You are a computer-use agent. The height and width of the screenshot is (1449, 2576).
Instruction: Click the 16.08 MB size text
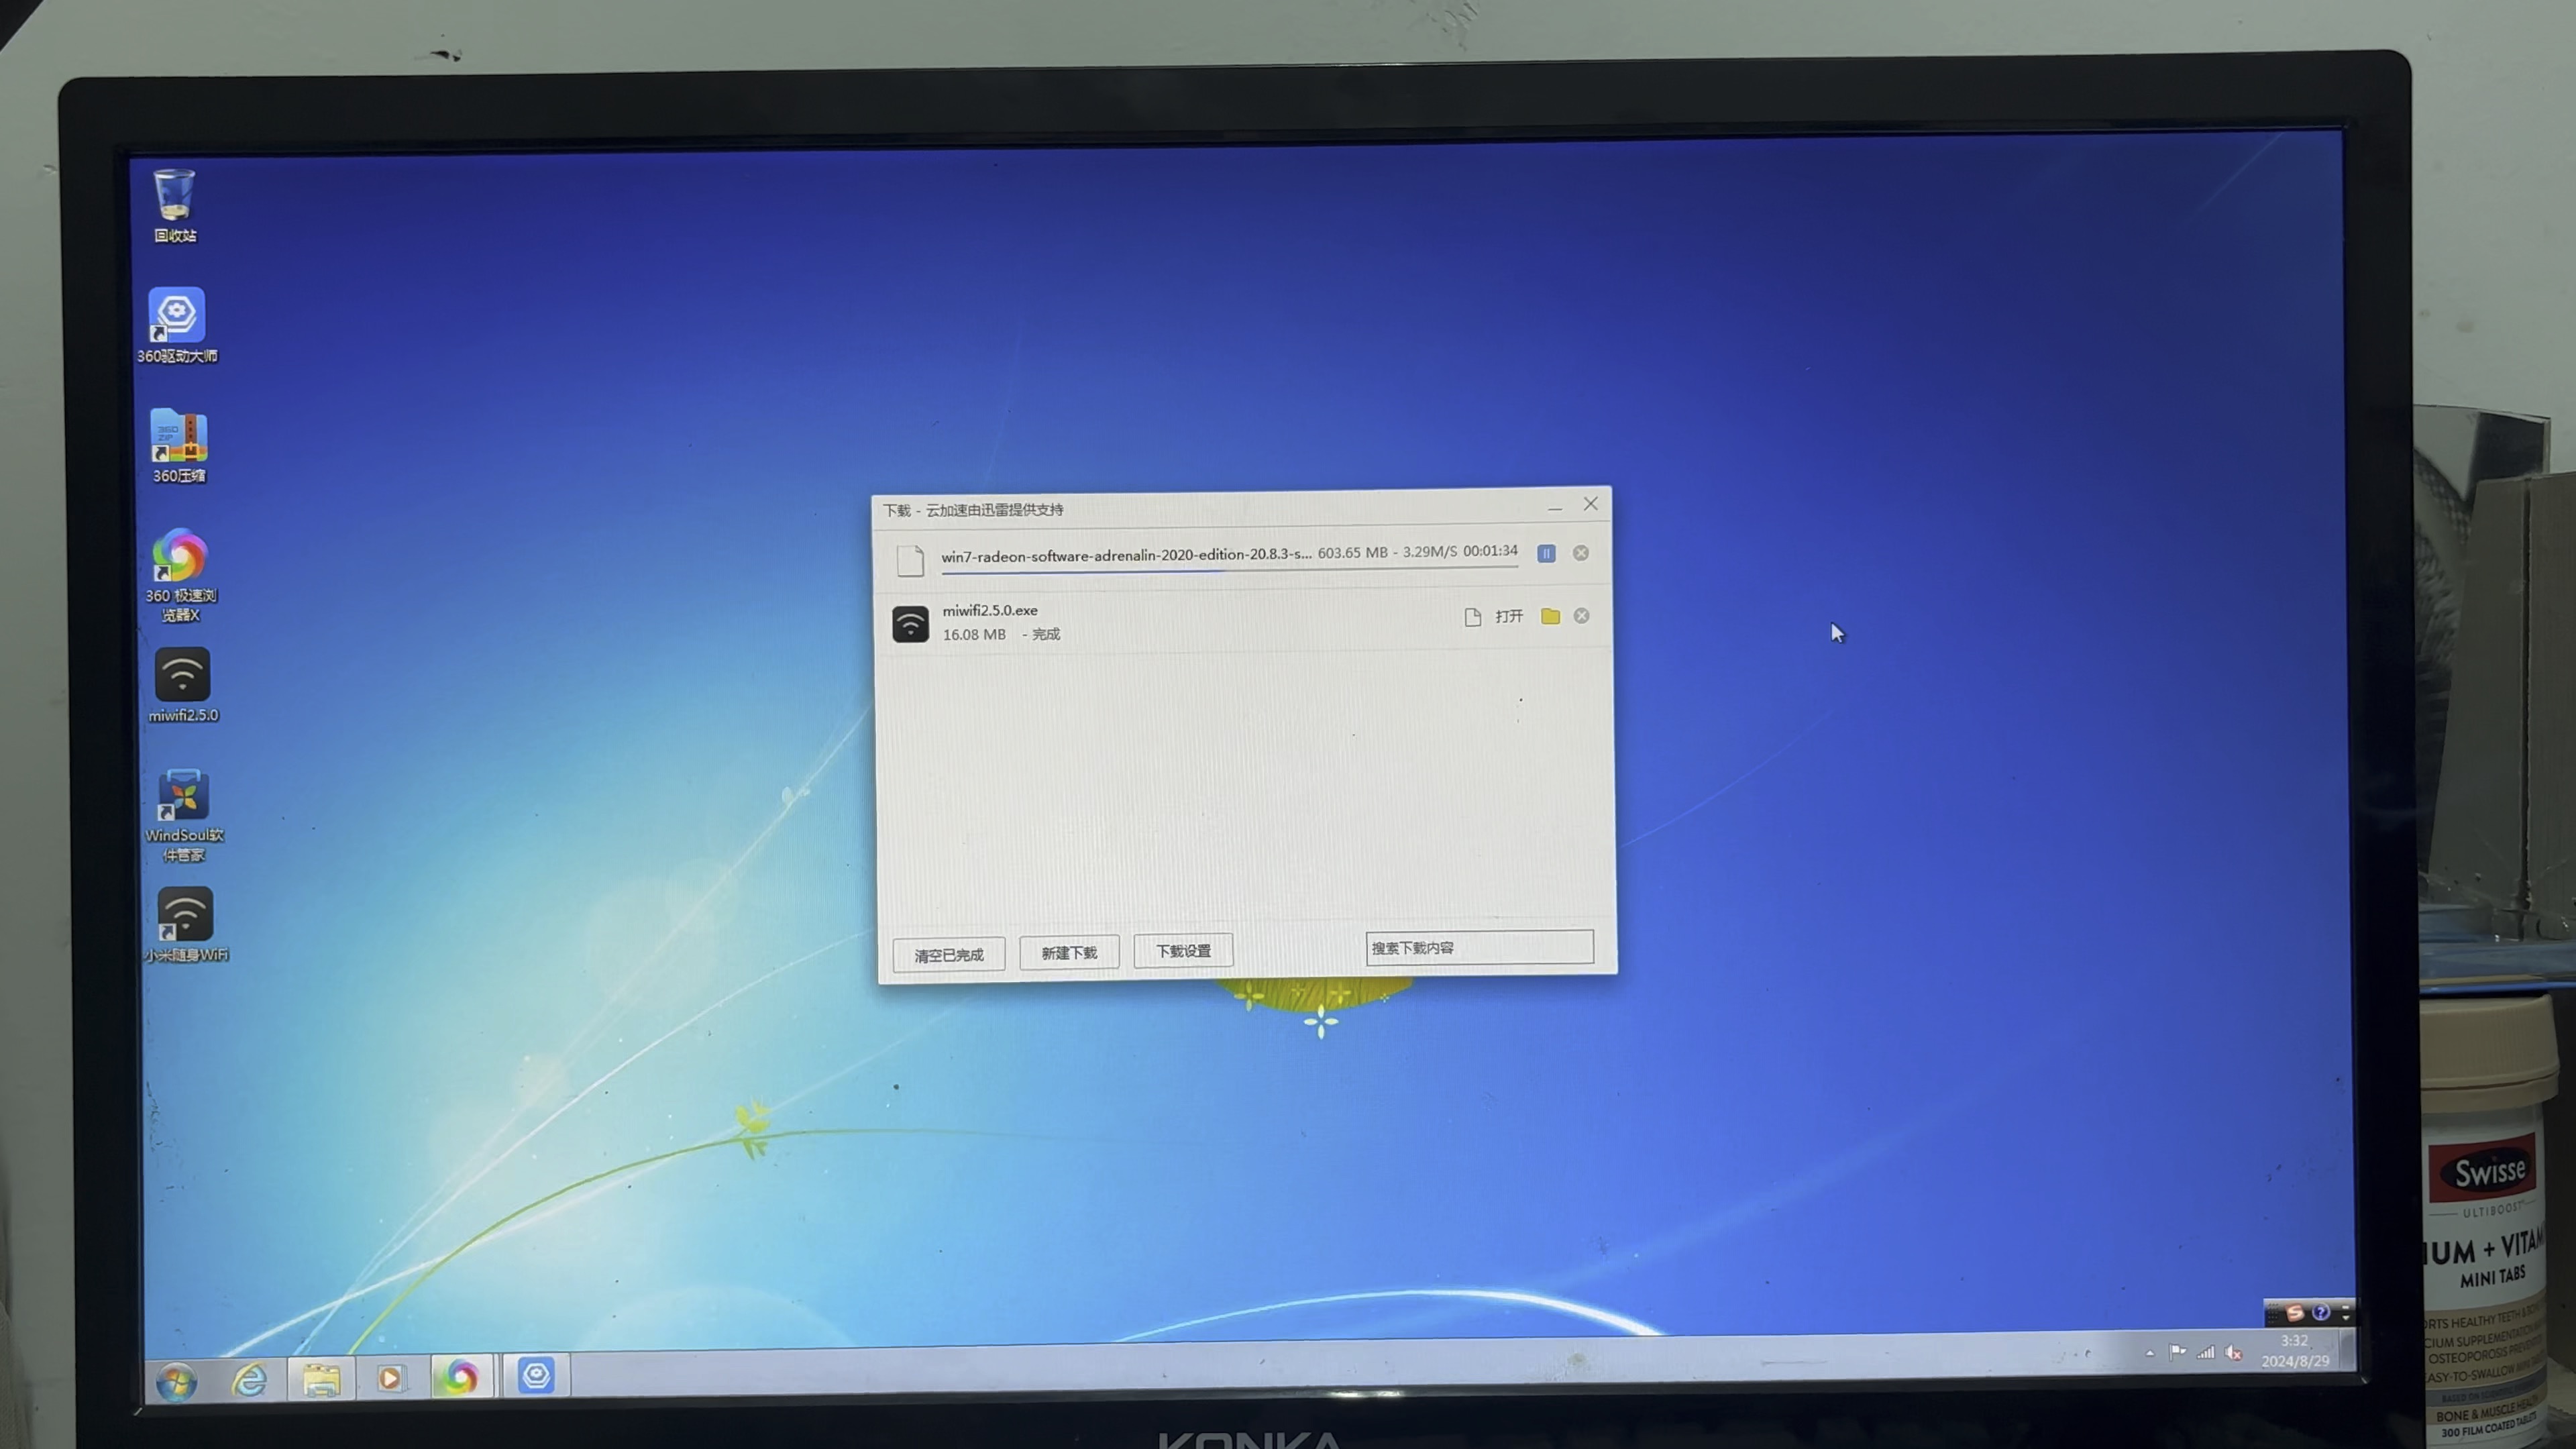tap(974, 634)
